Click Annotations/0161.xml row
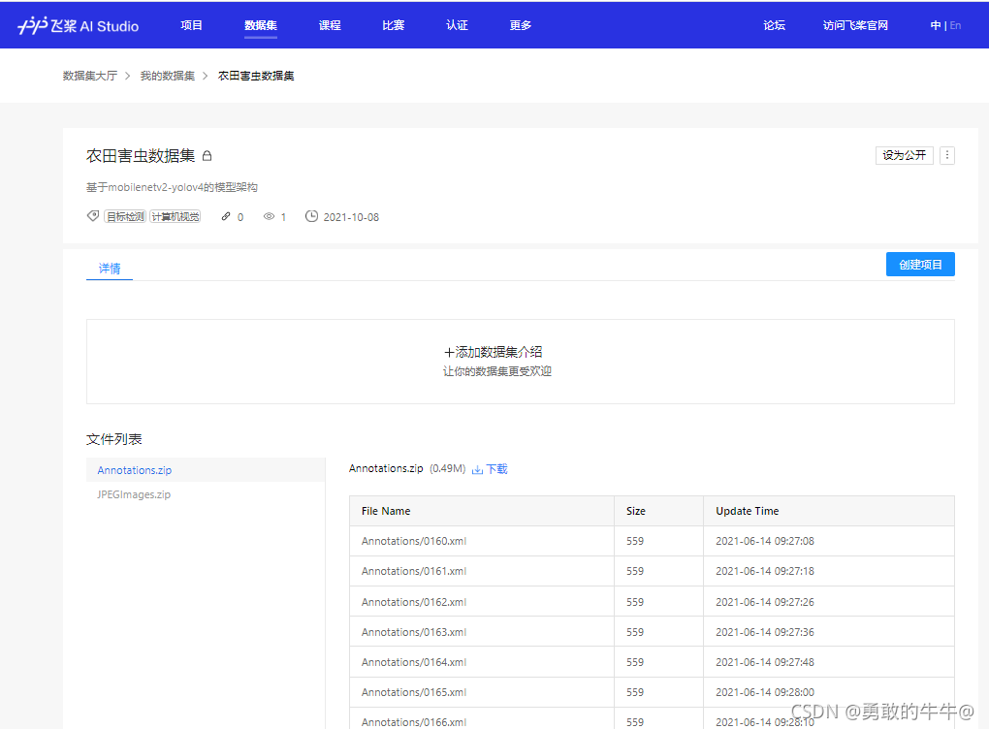 652,571
